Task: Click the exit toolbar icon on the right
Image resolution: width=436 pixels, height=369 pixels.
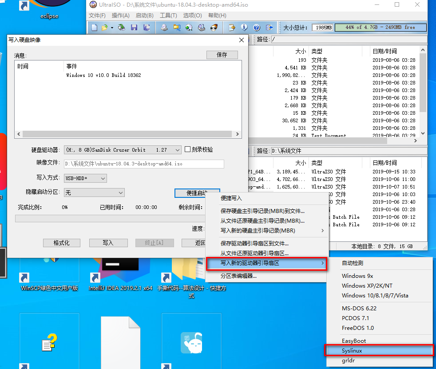Action: pyautogui.click(x=270, y=27)
